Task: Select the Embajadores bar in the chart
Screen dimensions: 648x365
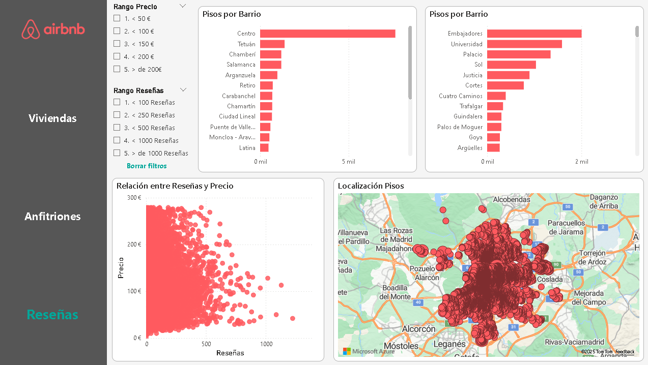Action: 534,34
